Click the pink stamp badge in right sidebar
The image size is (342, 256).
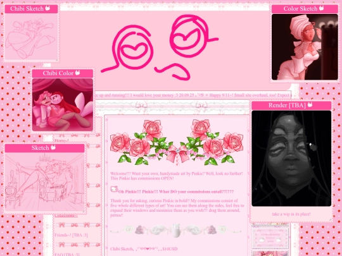coord(270,238)
